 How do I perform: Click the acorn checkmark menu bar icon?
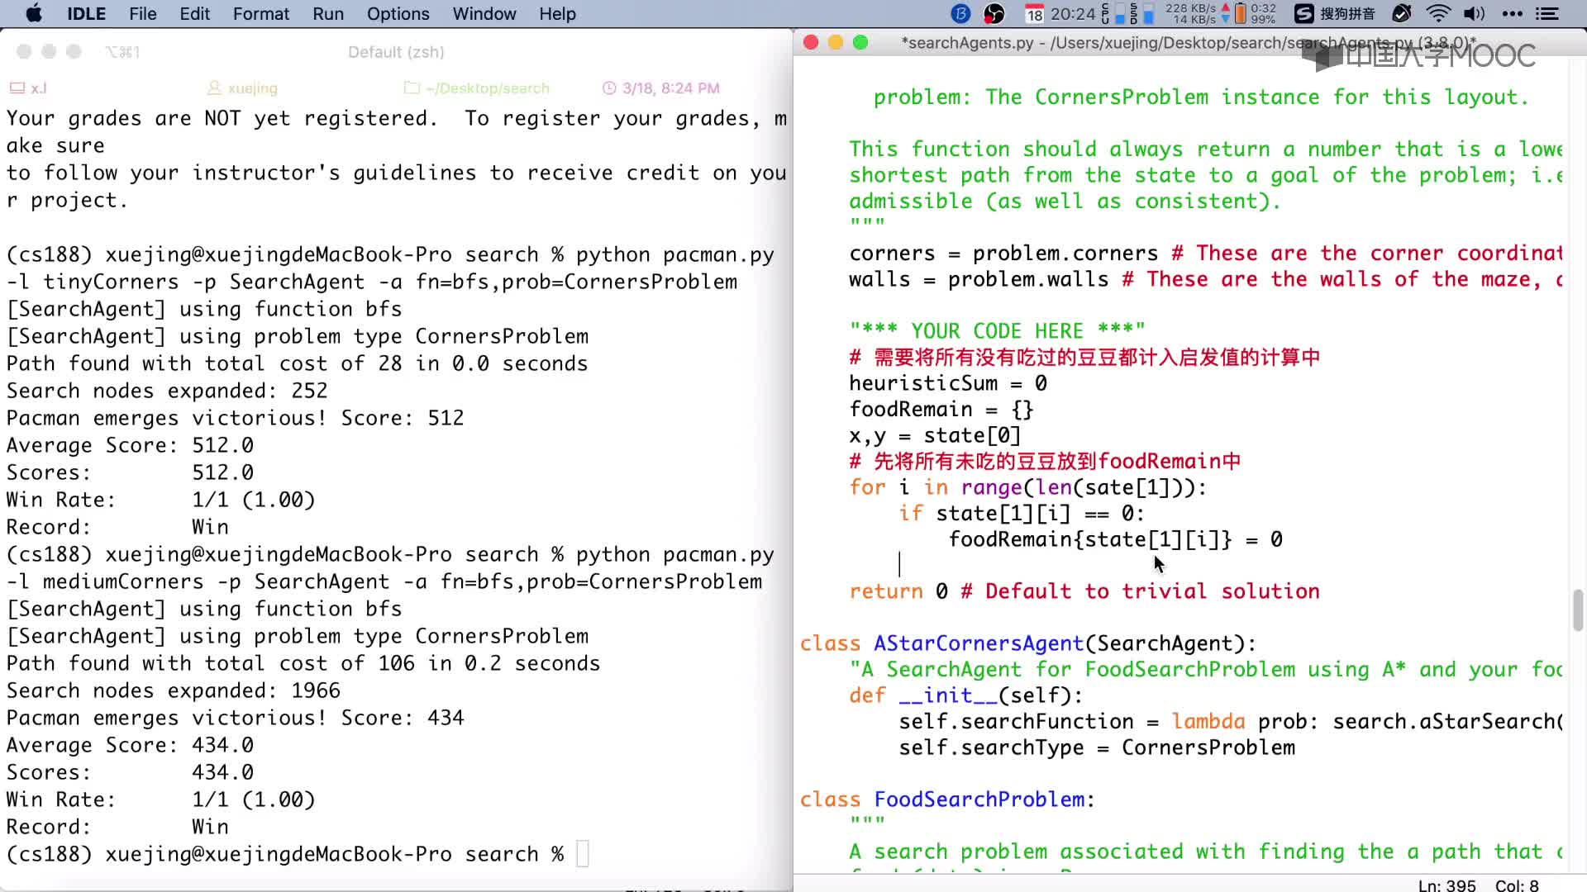(1402, 13)
